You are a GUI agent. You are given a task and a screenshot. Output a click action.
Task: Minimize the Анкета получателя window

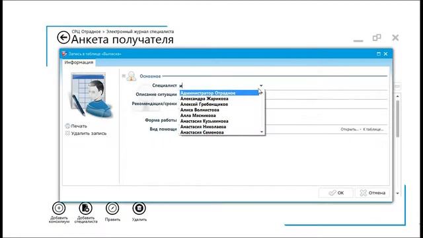358,41
